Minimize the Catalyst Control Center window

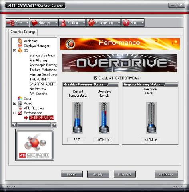tap(173, 6)
